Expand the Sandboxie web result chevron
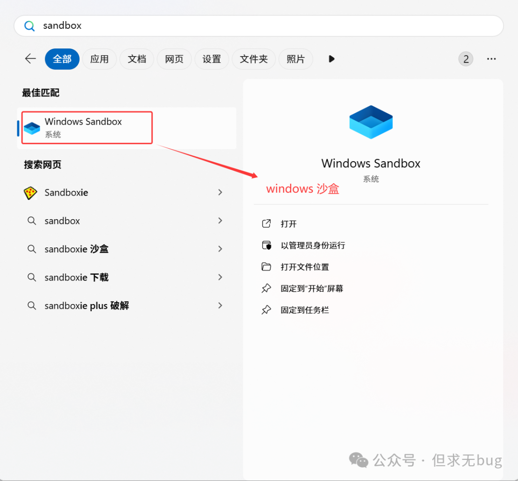The image size is (518, 481). point(220,192)
